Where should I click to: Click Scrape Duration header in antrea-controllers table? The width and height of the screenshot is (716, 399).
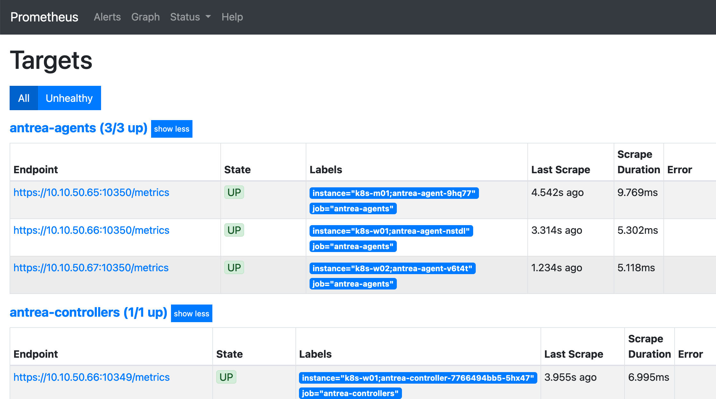[650, 346]
